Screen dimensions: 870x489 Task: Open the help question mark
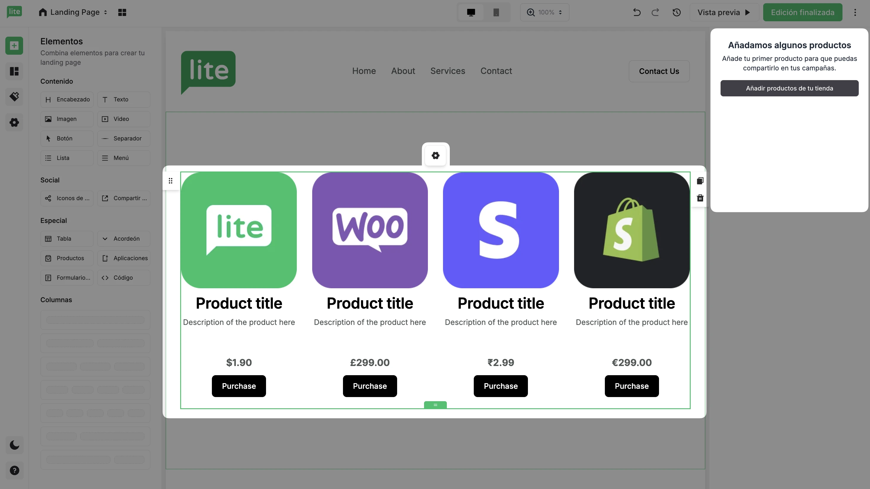click(x=14, y=470)
